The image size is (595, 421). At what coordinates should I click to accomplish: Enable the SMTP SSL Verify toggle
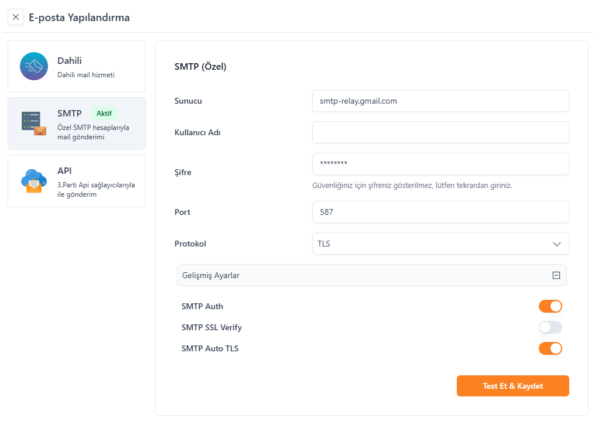[x=550, y=327]
